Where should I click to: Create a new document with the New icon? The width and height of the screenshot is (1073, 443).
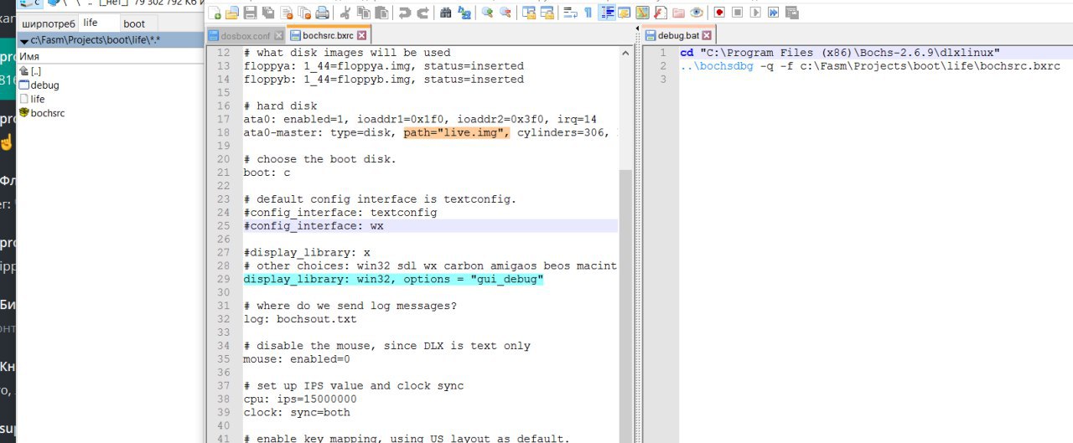coord(215,13)
